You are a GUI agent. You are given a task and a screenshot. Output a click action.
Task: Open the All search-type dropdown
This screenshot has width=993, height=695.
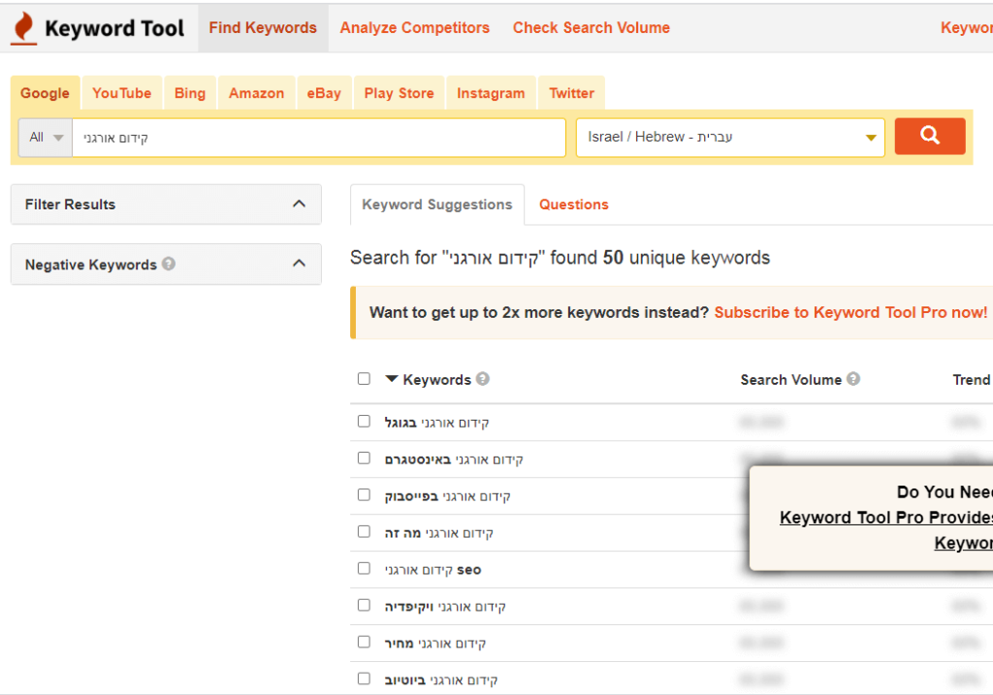tap(46, 138)
